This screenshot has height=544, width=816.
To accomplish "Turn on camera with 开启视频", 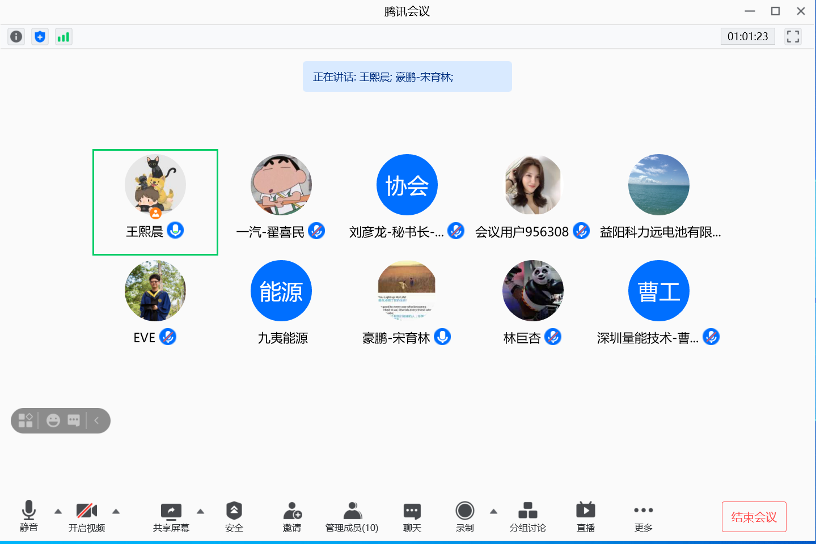I will click(87, 516).
